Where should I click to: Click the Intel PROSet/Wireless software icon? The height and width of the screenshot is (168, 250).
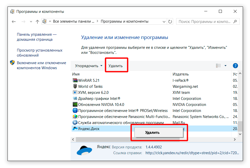point(75,111)
